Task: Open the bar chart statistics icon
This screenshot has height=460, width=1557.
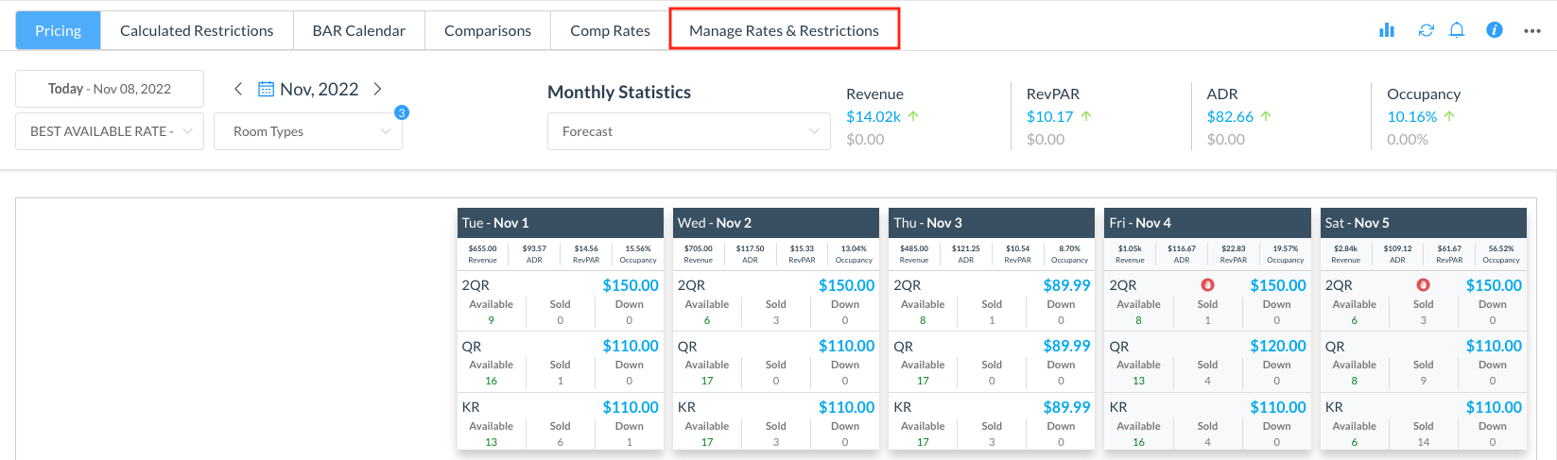Action: click(x=1387, y=30)
